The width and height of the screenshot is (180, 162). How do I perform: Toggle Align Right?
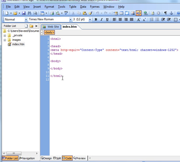(126, 19)
